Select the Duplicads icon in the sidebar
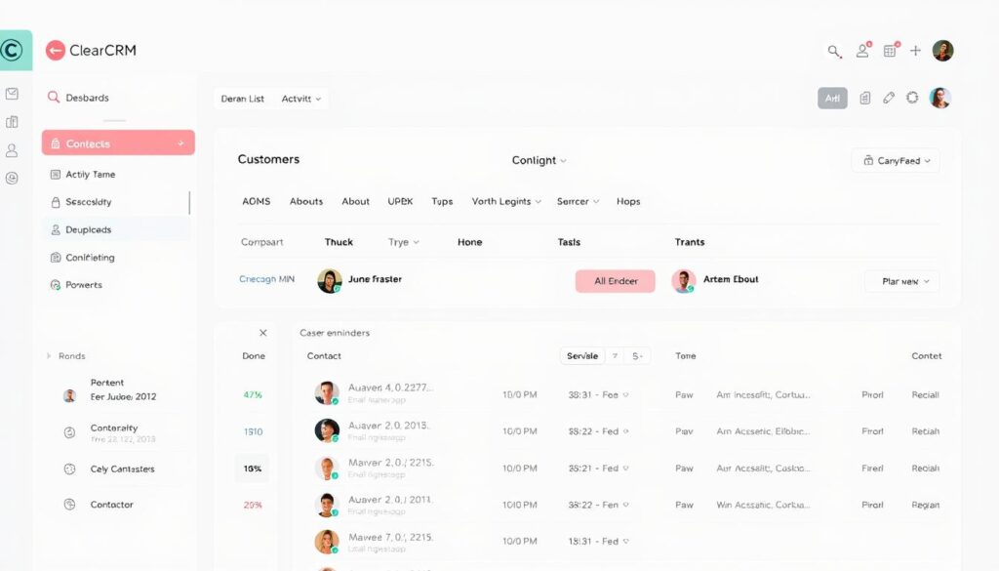This screenshot has height=571, width=999. [x=57, y=229]
